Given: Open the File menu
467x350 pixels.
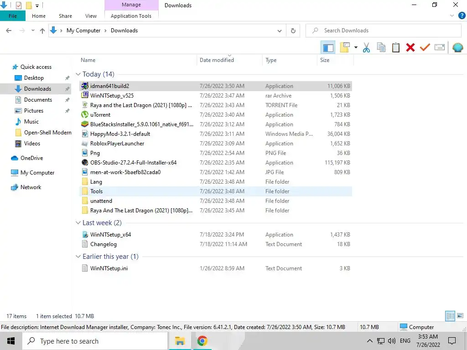Looking at the screenshot, I should (13, 16).
